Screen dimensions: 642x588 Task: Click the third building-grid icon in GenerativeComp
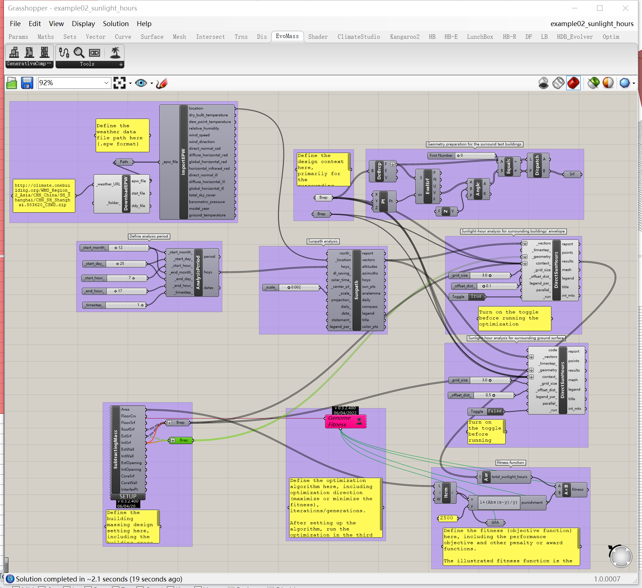click(45, 53)
